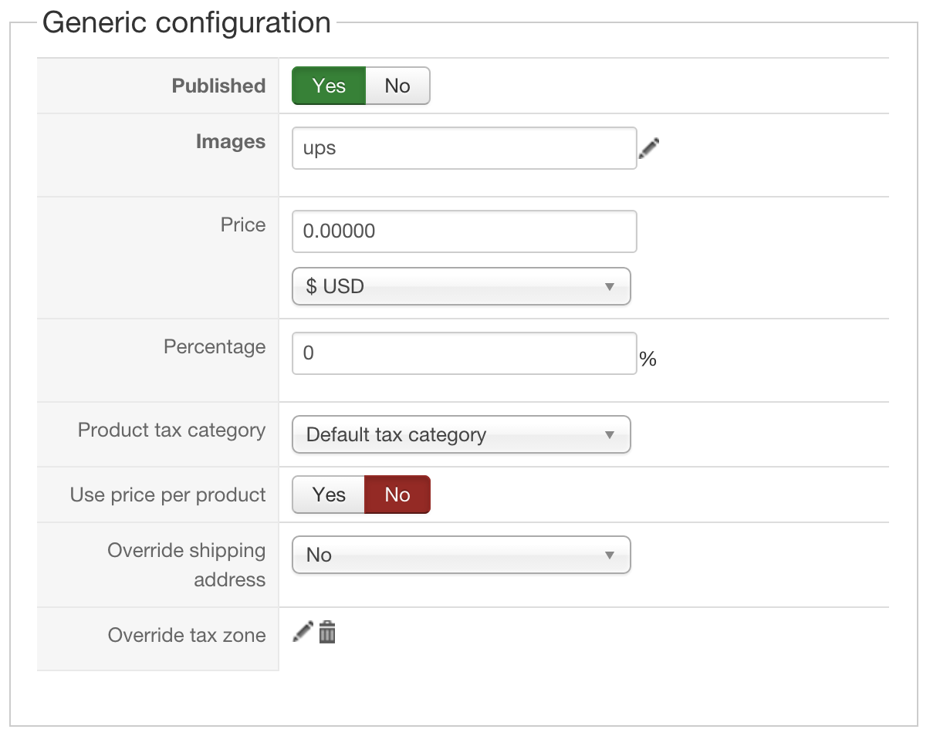Click the edit pencil for Override tax zone
Screen dimensions: 940x736
[x=303, y=632]
